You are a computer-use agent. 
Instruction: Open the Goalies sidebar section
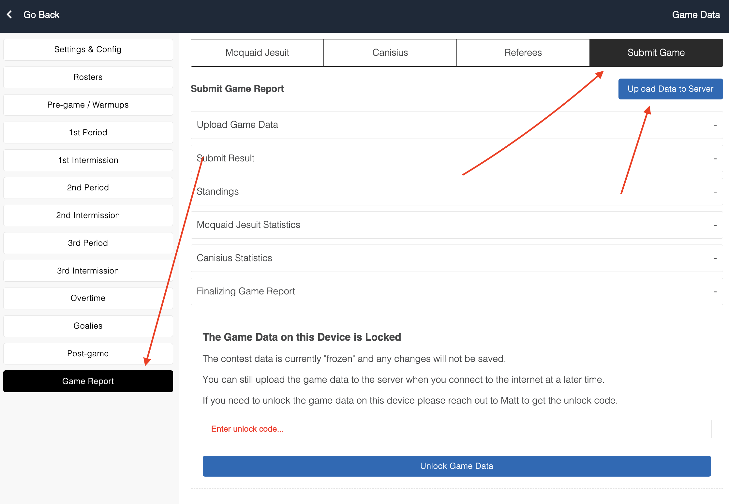(x=88, y=326)
